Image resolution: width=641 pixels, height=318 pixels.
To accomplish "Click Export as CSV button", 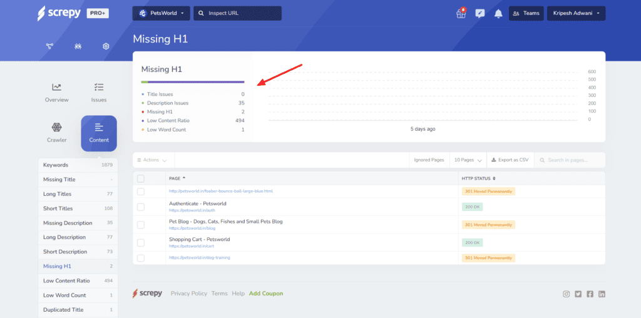I will [509, 160].
